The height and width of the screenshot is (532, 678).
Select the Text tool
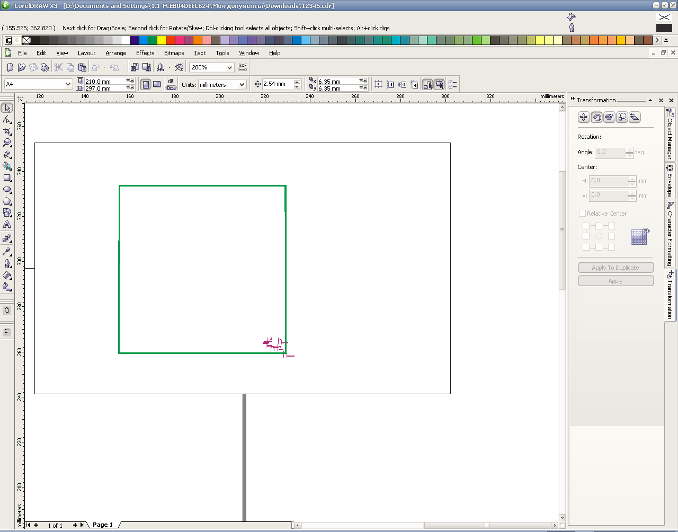(7, 225)
